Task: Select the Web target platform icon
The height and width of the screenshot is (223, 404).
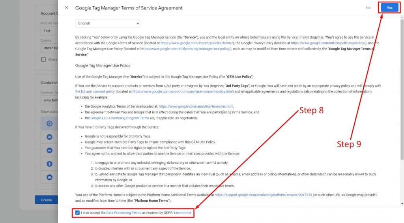Action: (x=49, y=123)
